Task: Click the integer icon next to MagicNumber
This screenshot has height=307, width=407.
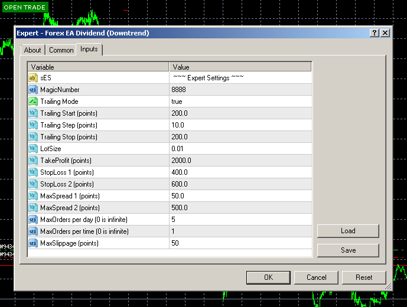Action: click(33, 90)
